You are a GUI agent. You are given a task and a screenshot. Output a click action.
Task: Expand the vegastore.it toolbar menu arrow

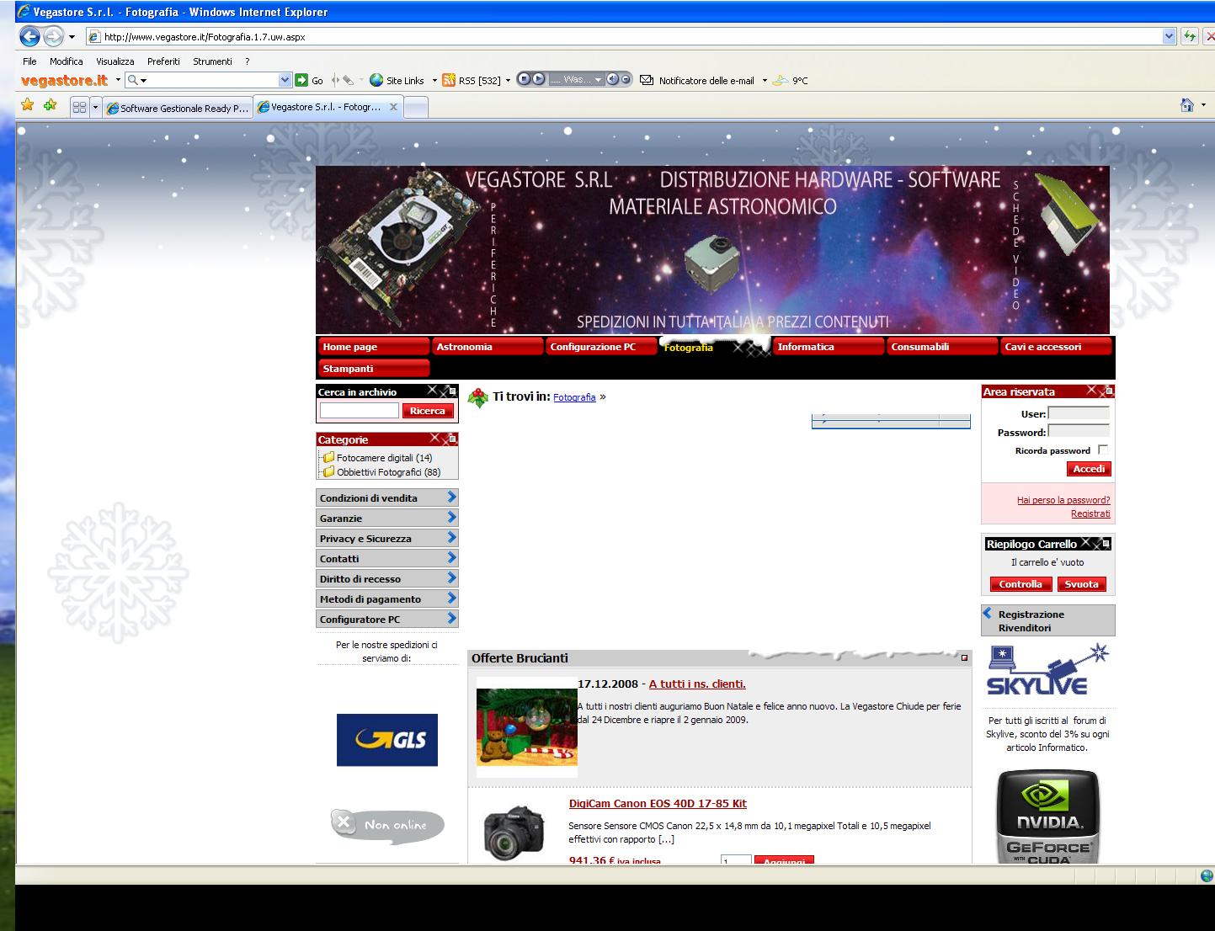pos(118,80)
